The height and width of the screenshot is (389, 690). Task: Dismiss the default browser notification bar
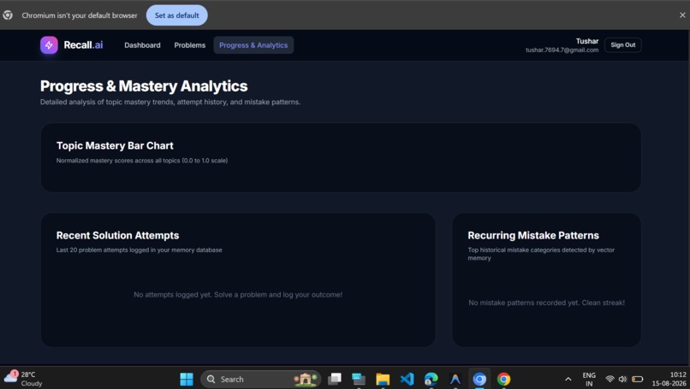pos(682,15)
